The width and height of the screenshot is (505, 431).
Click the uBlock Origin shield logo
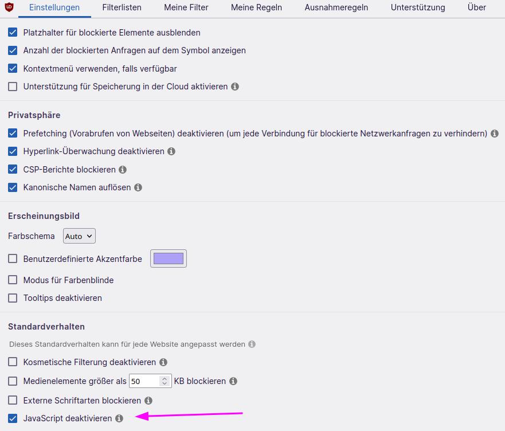tap(9, 7)
